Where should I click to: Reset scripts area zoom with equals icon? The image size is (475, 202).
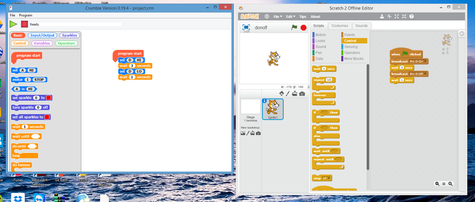pos(444,184)
